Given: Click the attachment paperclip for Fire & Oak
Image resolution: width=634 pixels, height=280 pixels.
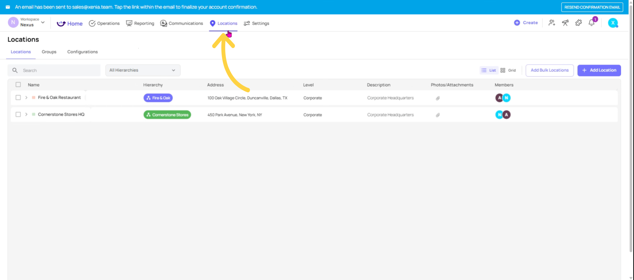Looking at the screenshot, I should click(438, 98).
